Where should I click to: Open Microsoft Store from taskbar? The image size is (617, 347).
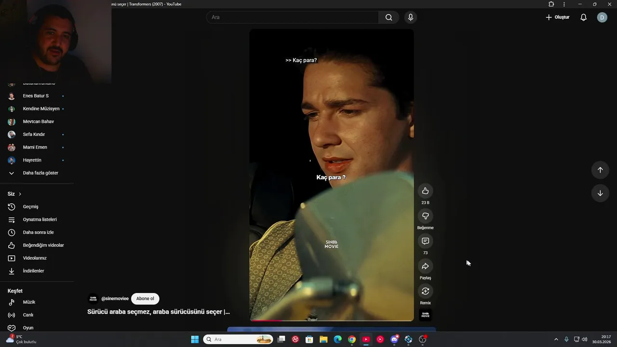point(309,339)
